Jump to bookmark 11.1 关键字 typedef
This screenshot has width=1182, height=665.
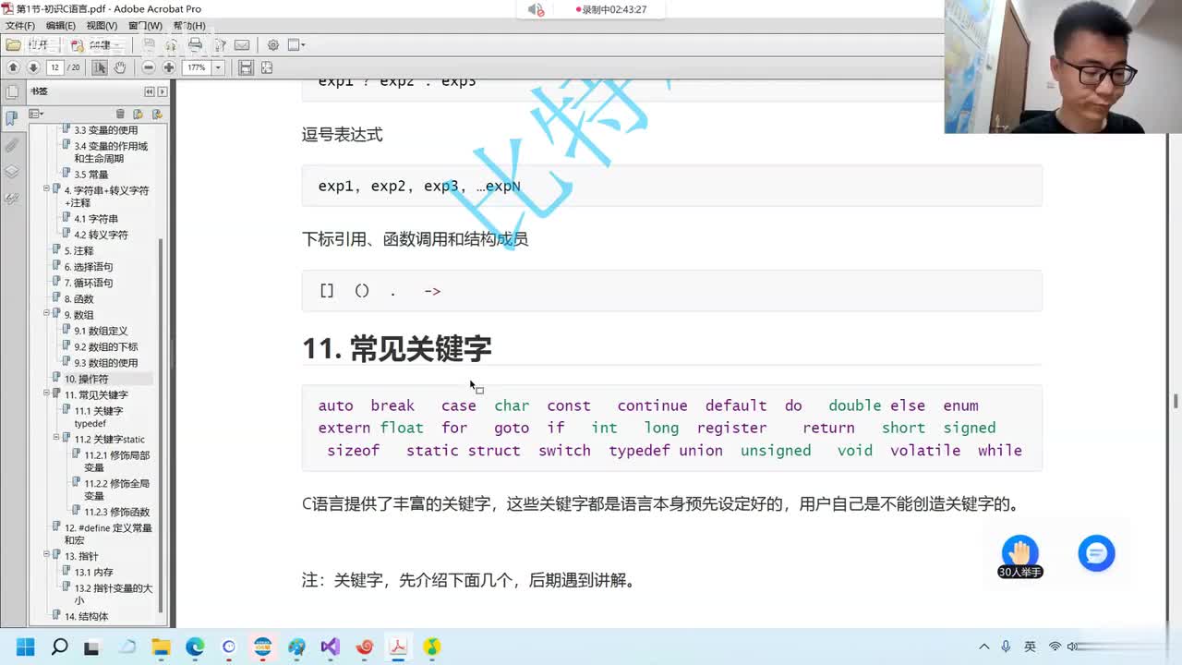coord(99,417)
